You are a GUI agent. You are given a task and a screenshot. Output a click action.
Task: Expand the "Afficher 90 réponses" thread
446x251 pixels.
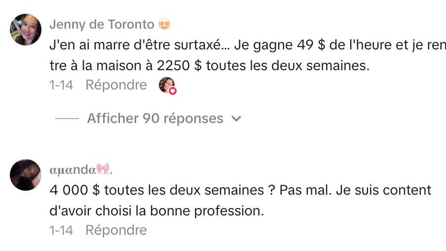155,119
